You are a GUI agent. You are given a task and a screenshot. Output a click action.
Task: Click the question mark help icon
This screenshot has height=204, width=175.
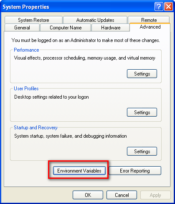point(159,7)
